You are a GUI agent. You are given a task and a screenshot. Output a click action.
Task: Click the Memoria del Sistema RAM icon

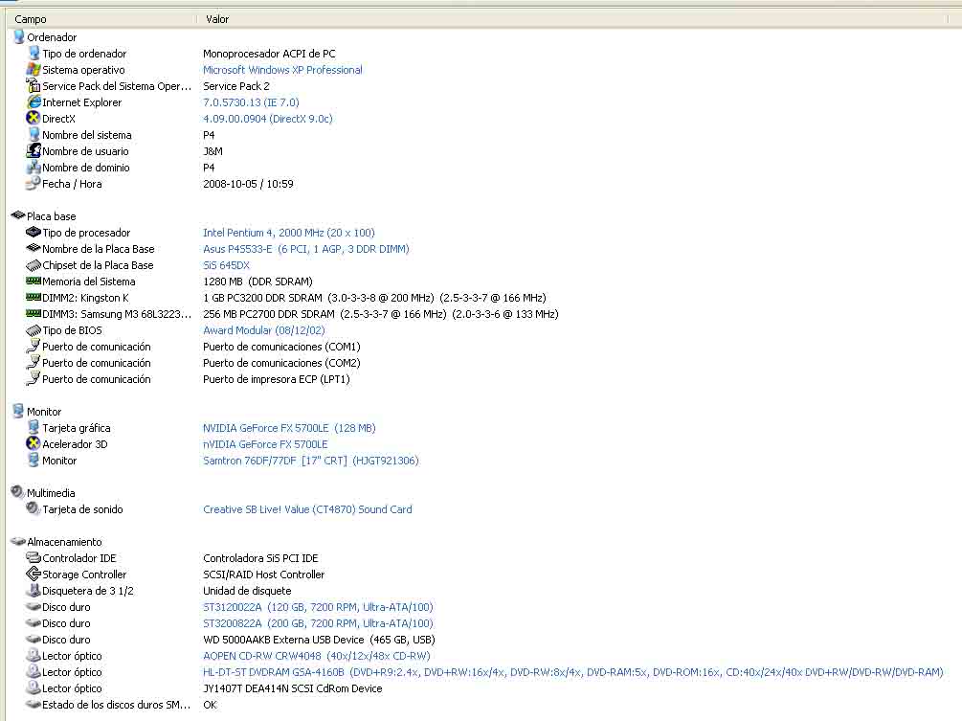[34, 281]
